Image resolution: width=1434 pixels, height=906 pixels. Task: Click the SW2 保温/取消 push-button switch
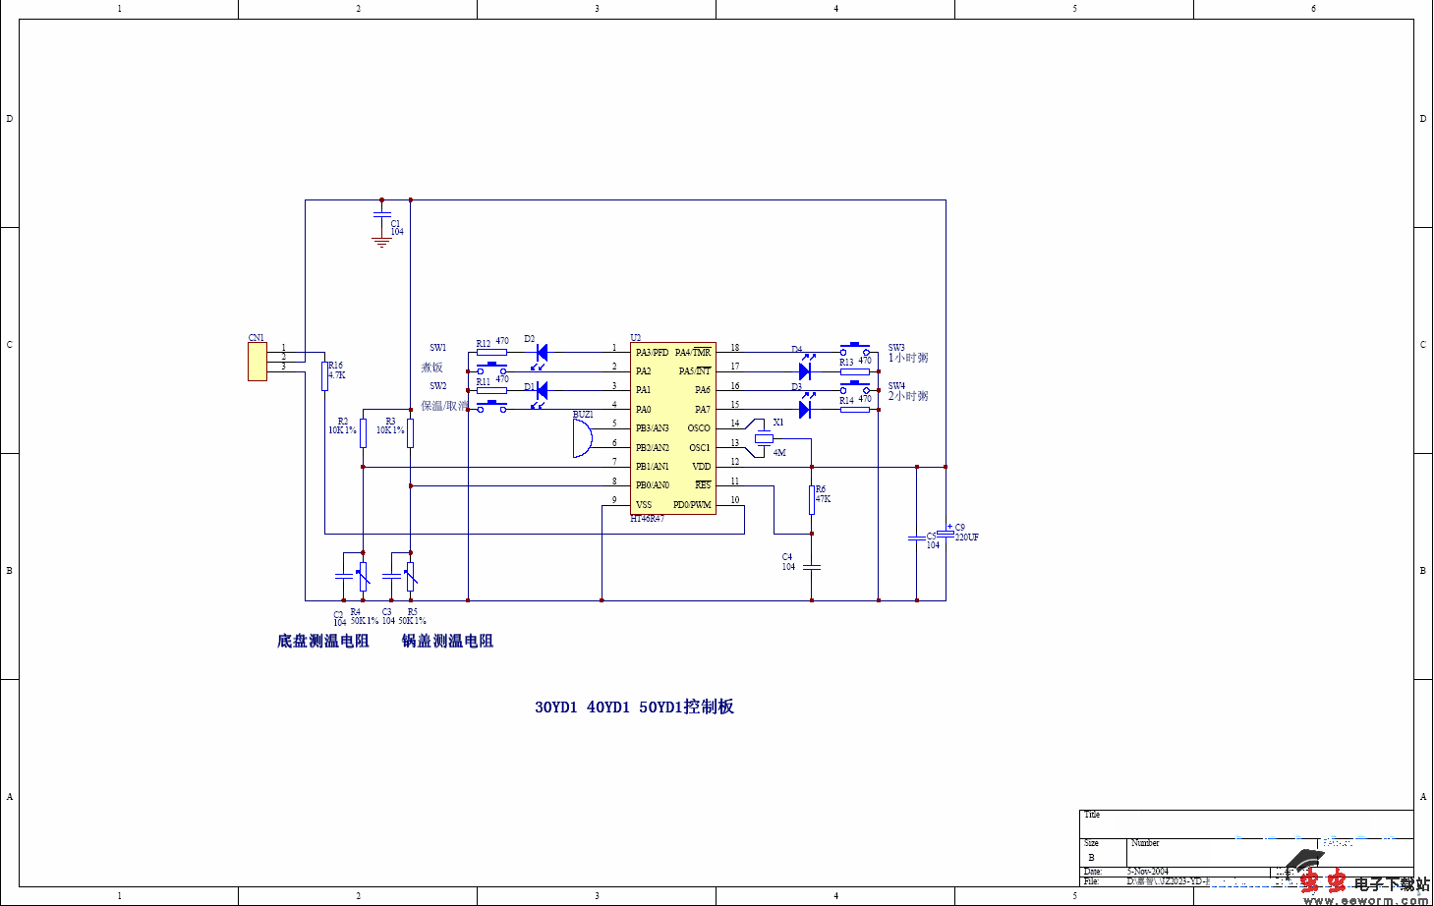[x=491, y=406]
